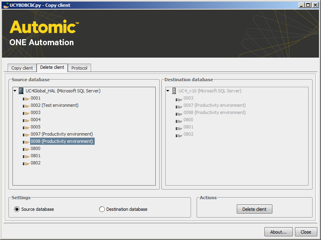Image resolution: width=321 pixels, height=240 pixels.
Task: Click the UC4Global_HAL server icon
Action: 21,91
